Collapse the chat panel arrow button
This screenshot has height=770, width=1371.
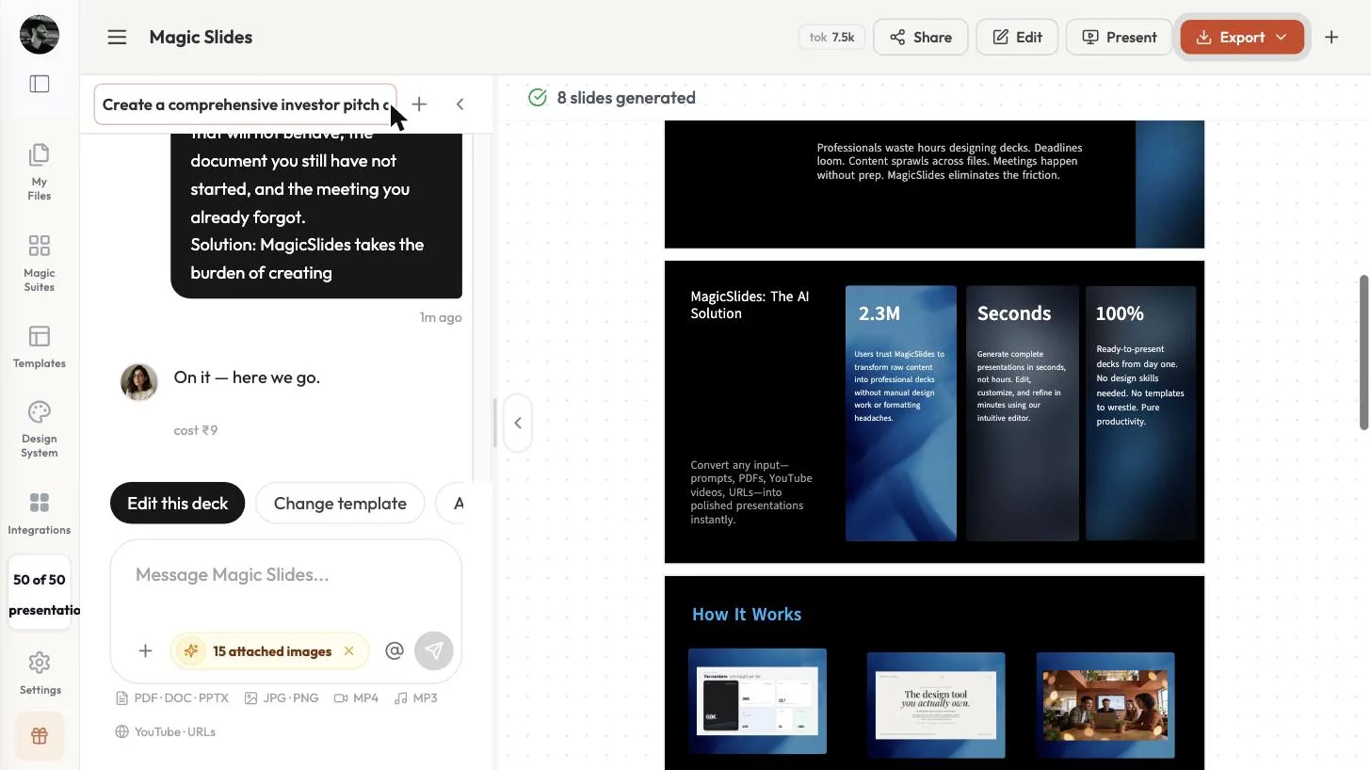tap(518, 423)
